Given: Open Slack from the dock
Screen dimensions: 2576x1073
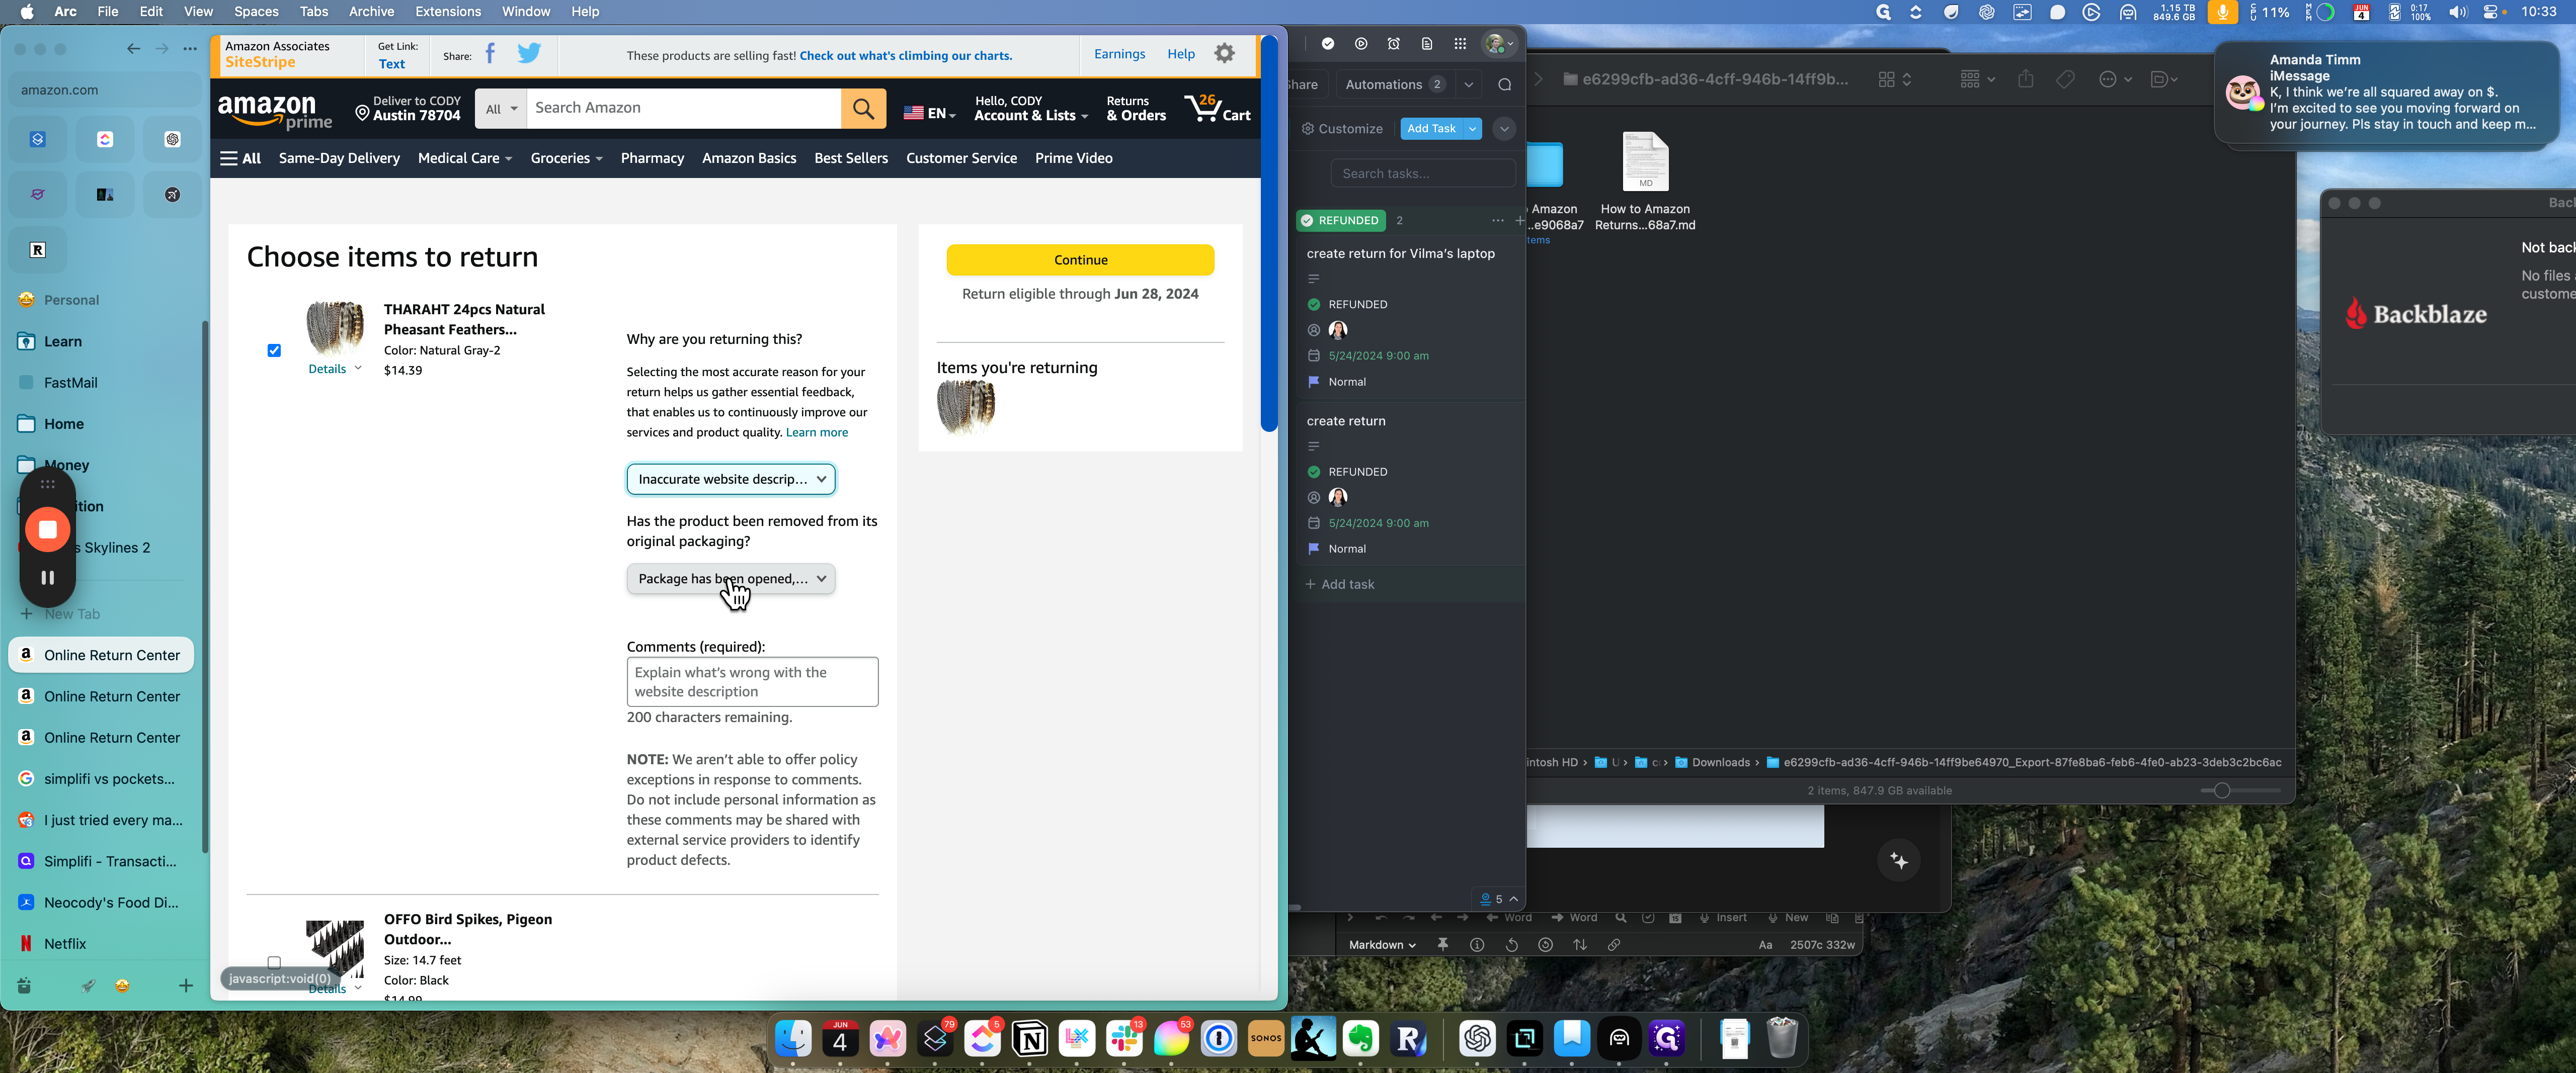Looking at the screenshot, I should click(x=1124, y=1040).
